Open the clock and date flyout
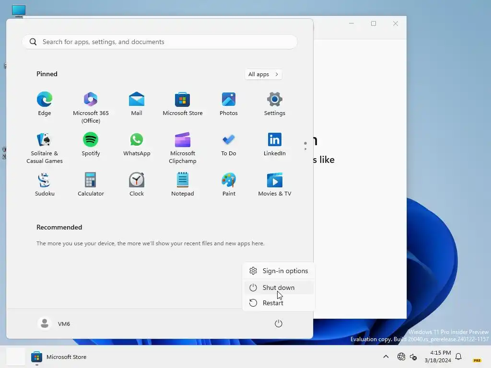This screenshot has height=368, width=491. (438, 356)
